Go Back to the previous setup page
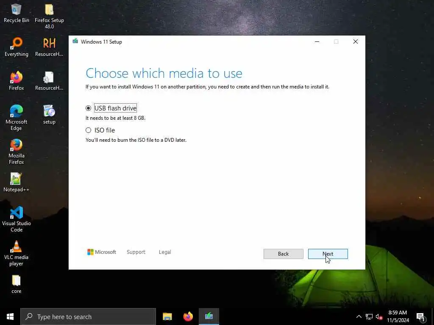This screenshot has width=434, height=325. pyautogui.click(x=283, y=254)
